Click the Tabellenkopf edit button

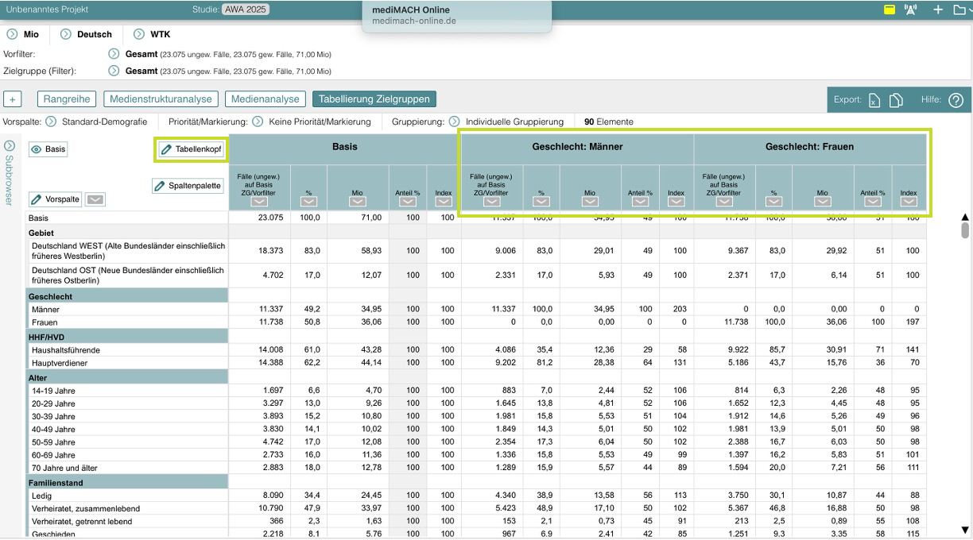point(191,149)
